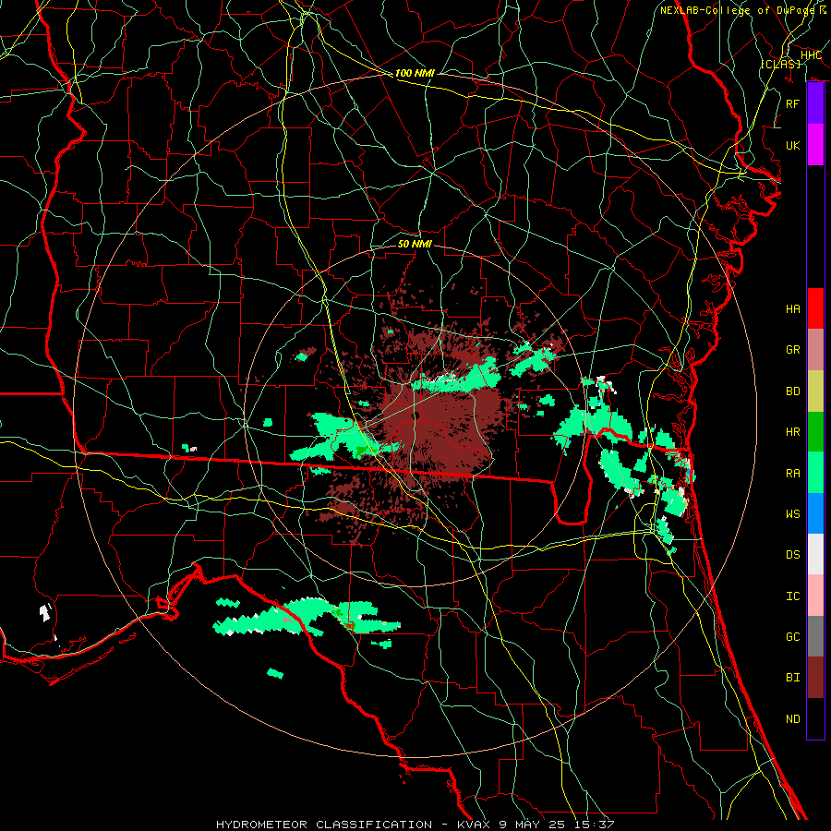Click the Hydrometeor Classification KVAX caption

415,825
